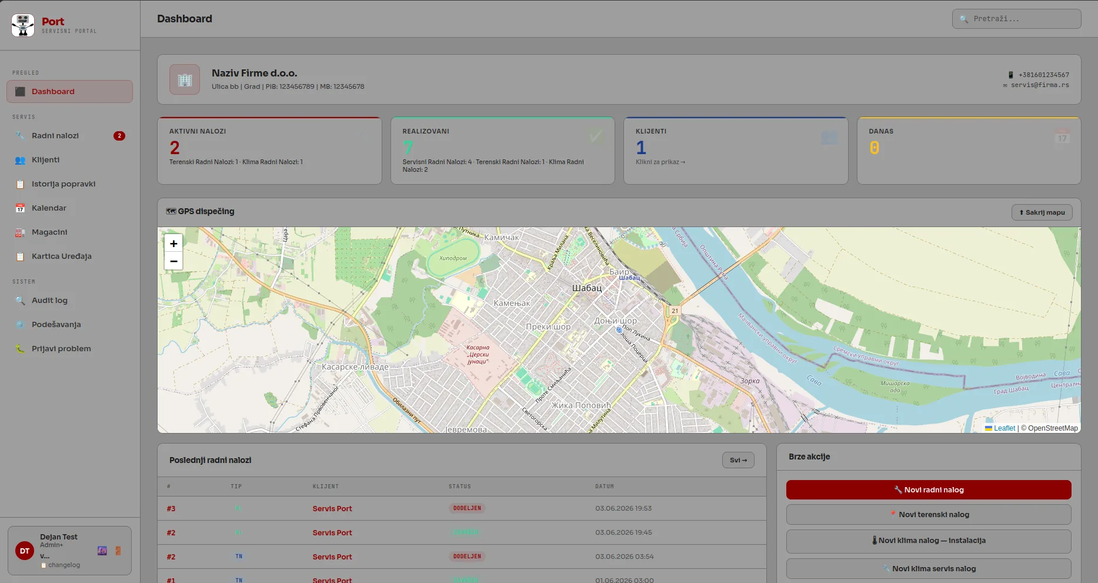Click the Podešavanja gear icon

point(20,325)
